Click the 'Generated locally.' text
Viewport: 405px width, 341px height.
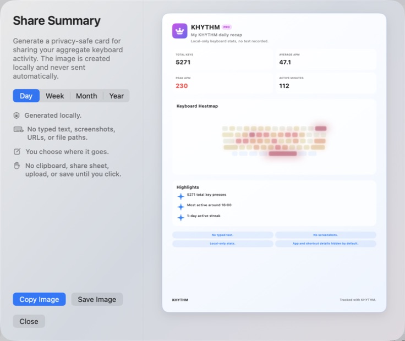(53, 116)
